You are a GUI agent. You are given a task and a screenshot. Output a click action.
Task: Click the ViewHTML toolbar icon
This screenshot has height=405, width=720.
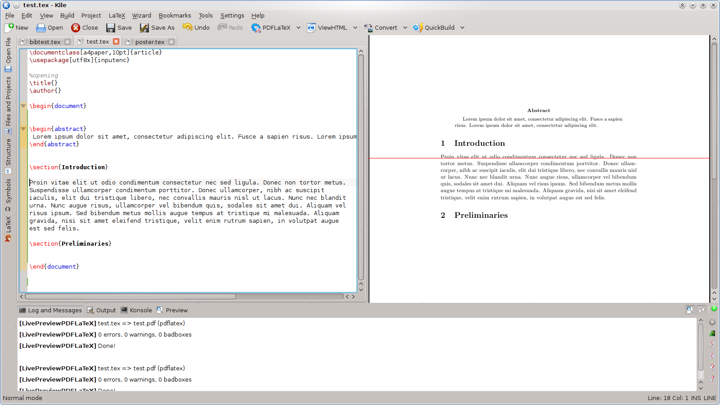[x=311, y=27]
